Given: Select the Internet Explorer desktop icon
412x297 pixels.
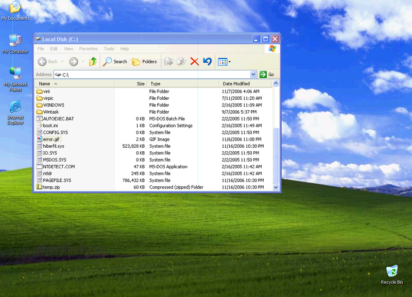Looking at the screenshot, I should (x=15, y=112).
